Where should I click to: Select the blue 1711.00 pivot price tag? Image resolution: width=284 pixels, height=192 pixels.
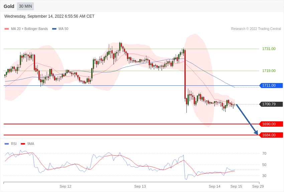pyautogui.click(x=271, y=85)
